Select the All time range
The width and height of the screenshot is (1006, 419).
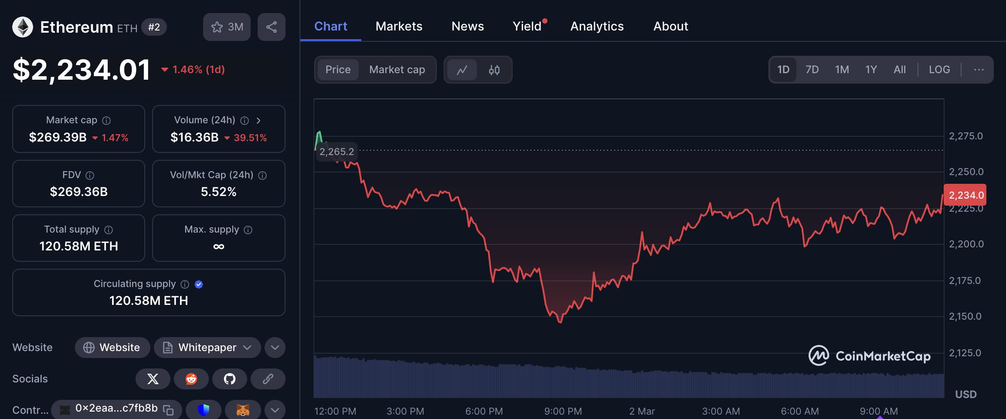[x=900, y=70]
